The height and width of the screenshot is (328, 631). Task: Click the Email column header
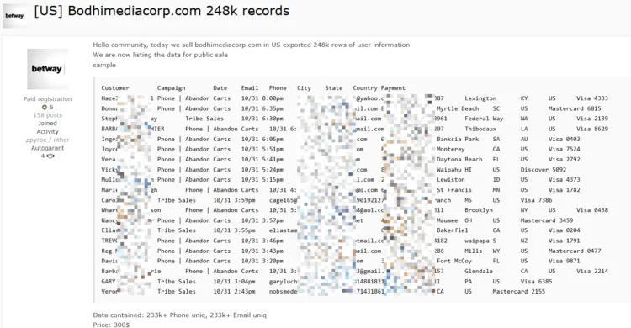click(x=250, y=88)
